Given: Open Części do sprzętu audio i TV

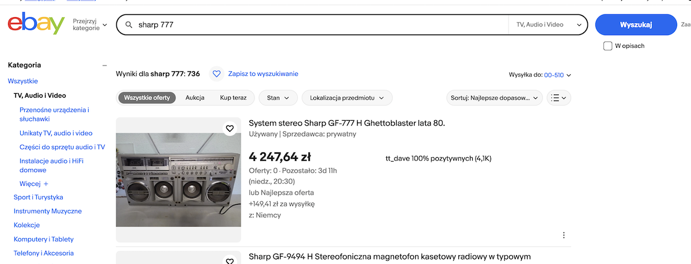Looking at the screenshot, I should point(62,147).
